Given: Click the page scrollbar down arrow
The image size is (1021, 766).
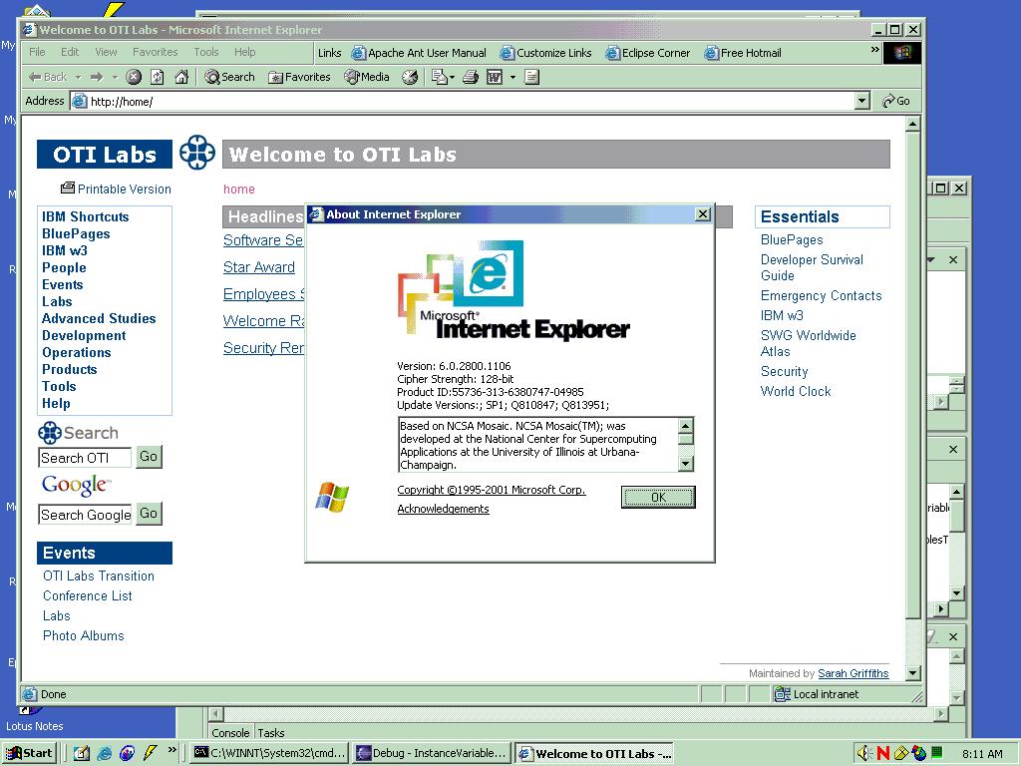Looking at the screenshot, I should point(913,673).
